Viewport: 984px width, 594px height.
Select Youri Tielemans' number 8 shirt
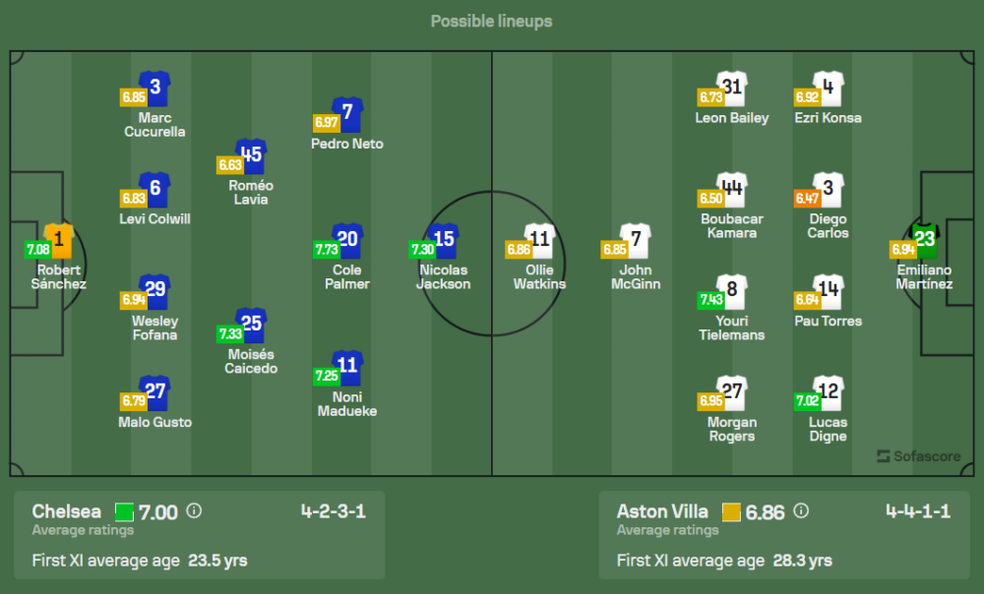731,290
